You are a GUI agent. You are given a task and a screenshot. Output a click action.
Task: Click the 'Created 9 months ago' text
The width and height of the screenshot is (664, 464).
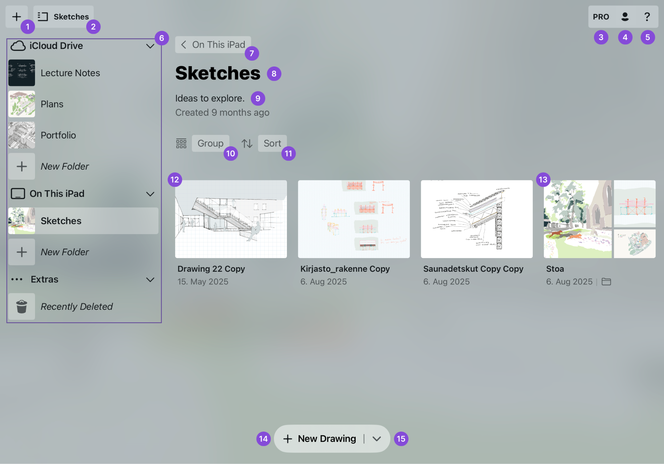click(x=222, y=113)
